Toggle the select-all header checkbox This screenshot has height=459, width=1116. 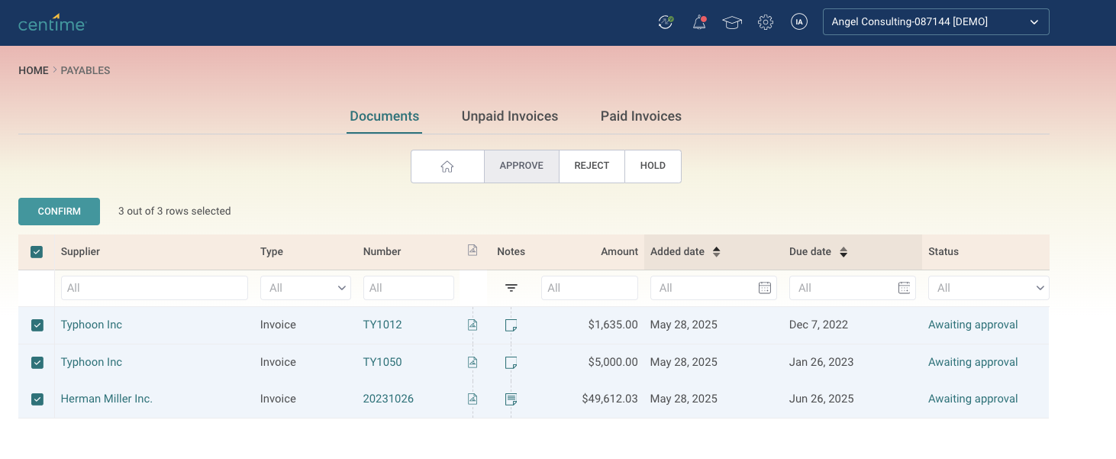click(x=37, y=252)
